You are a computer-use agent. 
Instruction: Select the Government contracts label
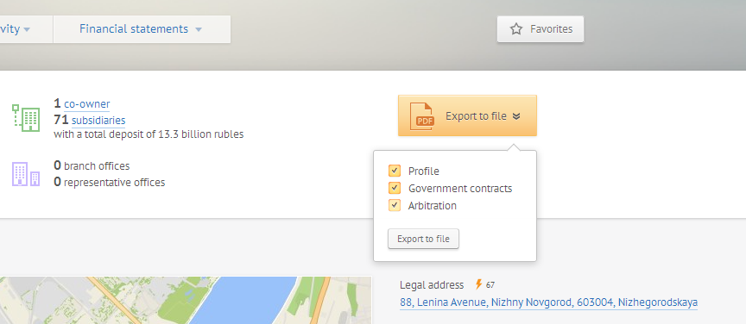pos(460,188)
